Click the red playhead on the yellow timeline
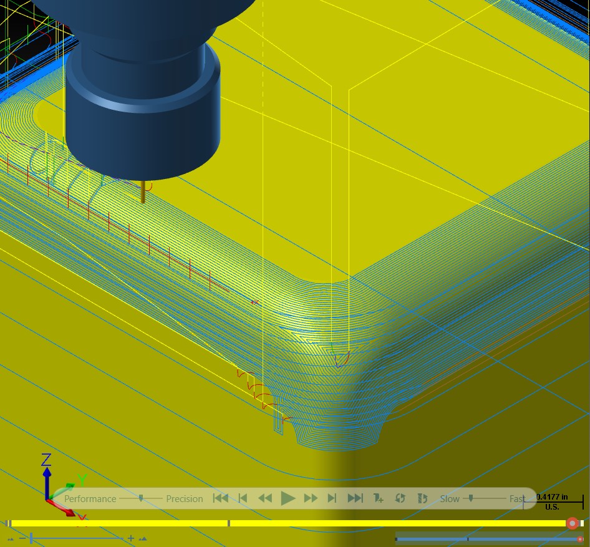This screenshot has height=547, width=590. [x=573, y=523]
